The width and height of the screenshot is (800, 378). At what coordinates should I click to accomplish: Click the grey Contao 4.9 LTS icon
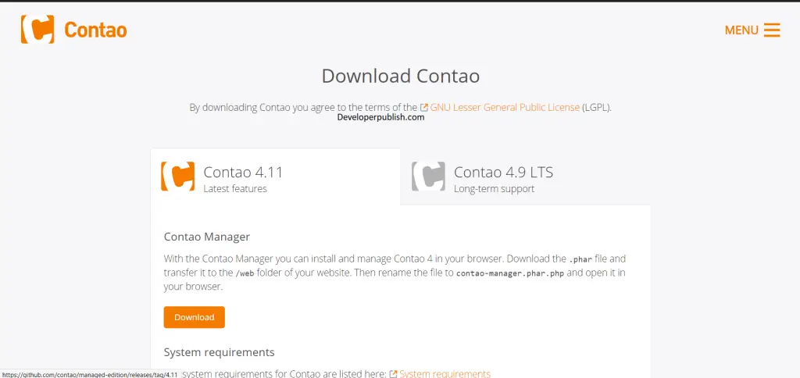[x=428, y=177]
